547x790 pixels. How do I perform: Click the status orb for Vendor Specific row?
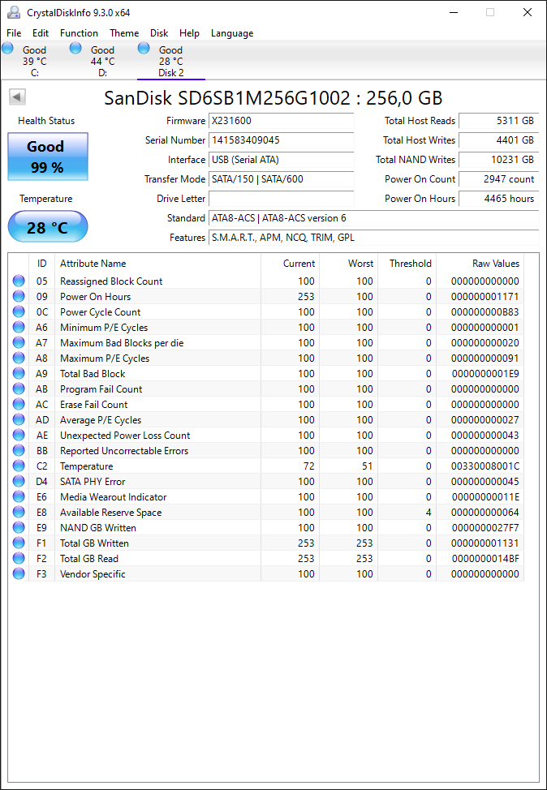(19, 574)
